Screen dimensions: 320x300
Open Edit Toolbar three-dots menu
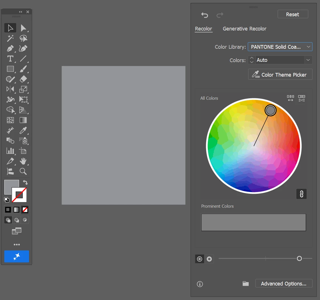pos(17,244)
